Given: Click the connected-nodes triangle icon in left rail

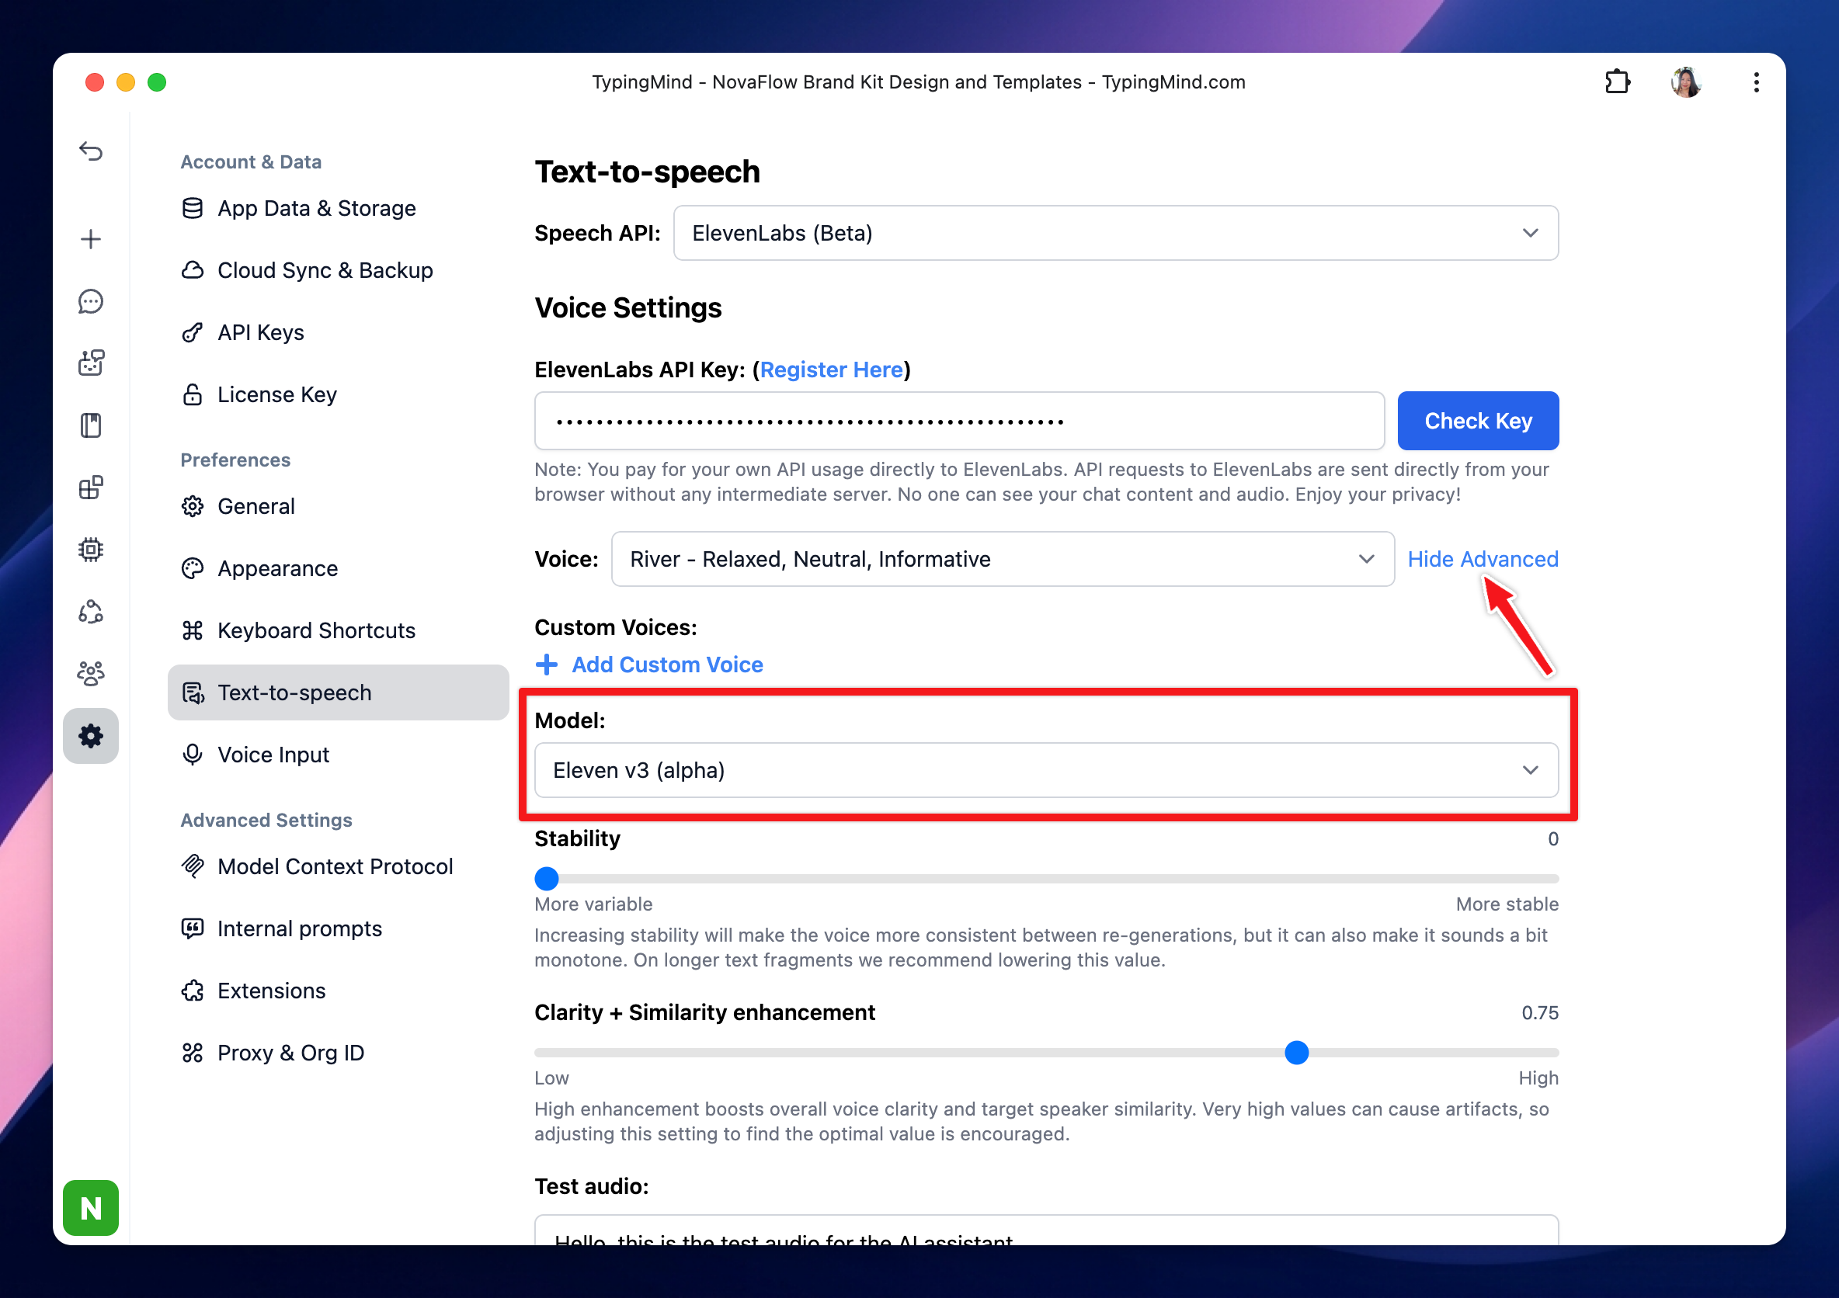Looking at the screenshot, I should click(x=92, y=612).
